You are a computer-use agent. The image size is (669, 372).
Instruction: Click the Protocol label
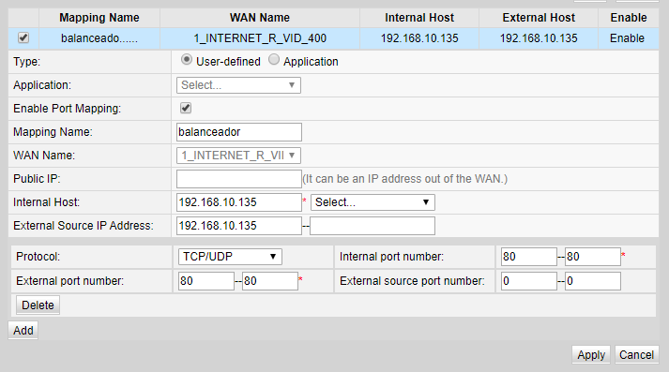(38, 257)
